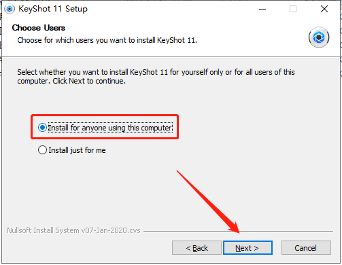This screenshot has width=342, height=265.
Task: Cancel the KeyShot installation
Action: [x=306, y=248]
